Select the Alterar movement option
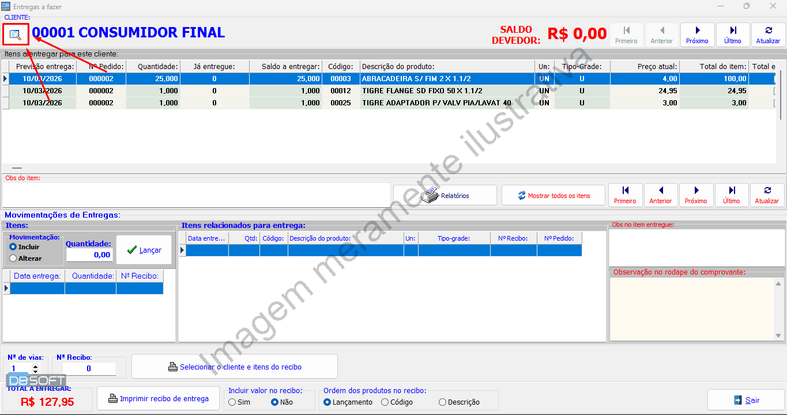 [13, 258]
